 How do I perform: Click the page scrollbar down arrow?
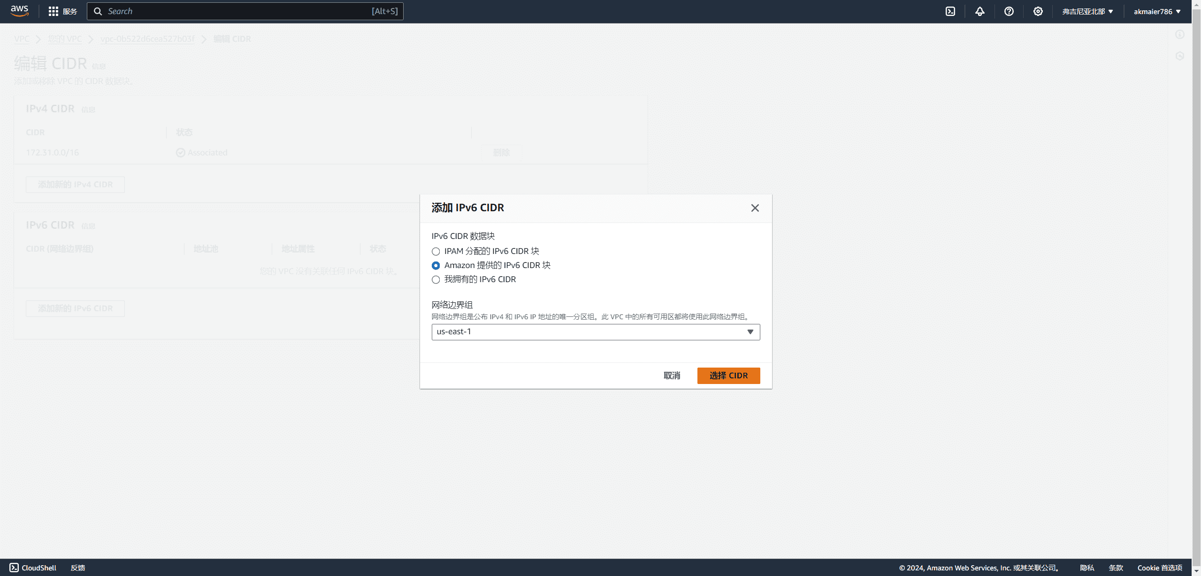[1196, 571]
